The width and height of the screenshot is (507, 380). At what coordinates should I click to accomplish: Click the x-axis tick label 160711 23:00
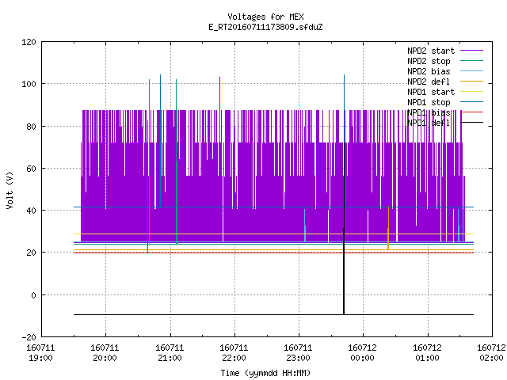click(298, 353)
